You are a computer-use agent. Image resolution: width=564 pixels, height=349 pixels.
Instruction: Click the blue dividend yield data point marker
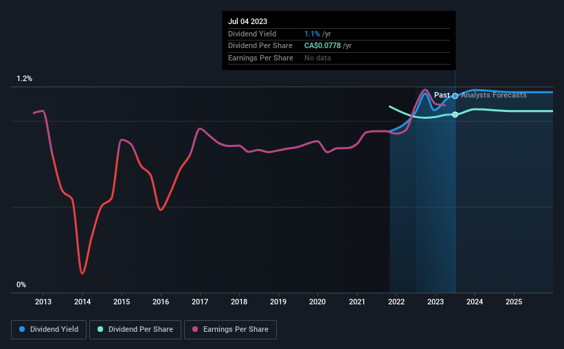point(455,96)
